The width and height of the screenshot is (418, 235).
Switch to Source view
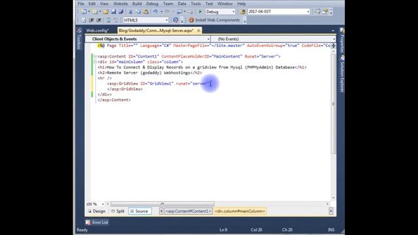[139, 211]
